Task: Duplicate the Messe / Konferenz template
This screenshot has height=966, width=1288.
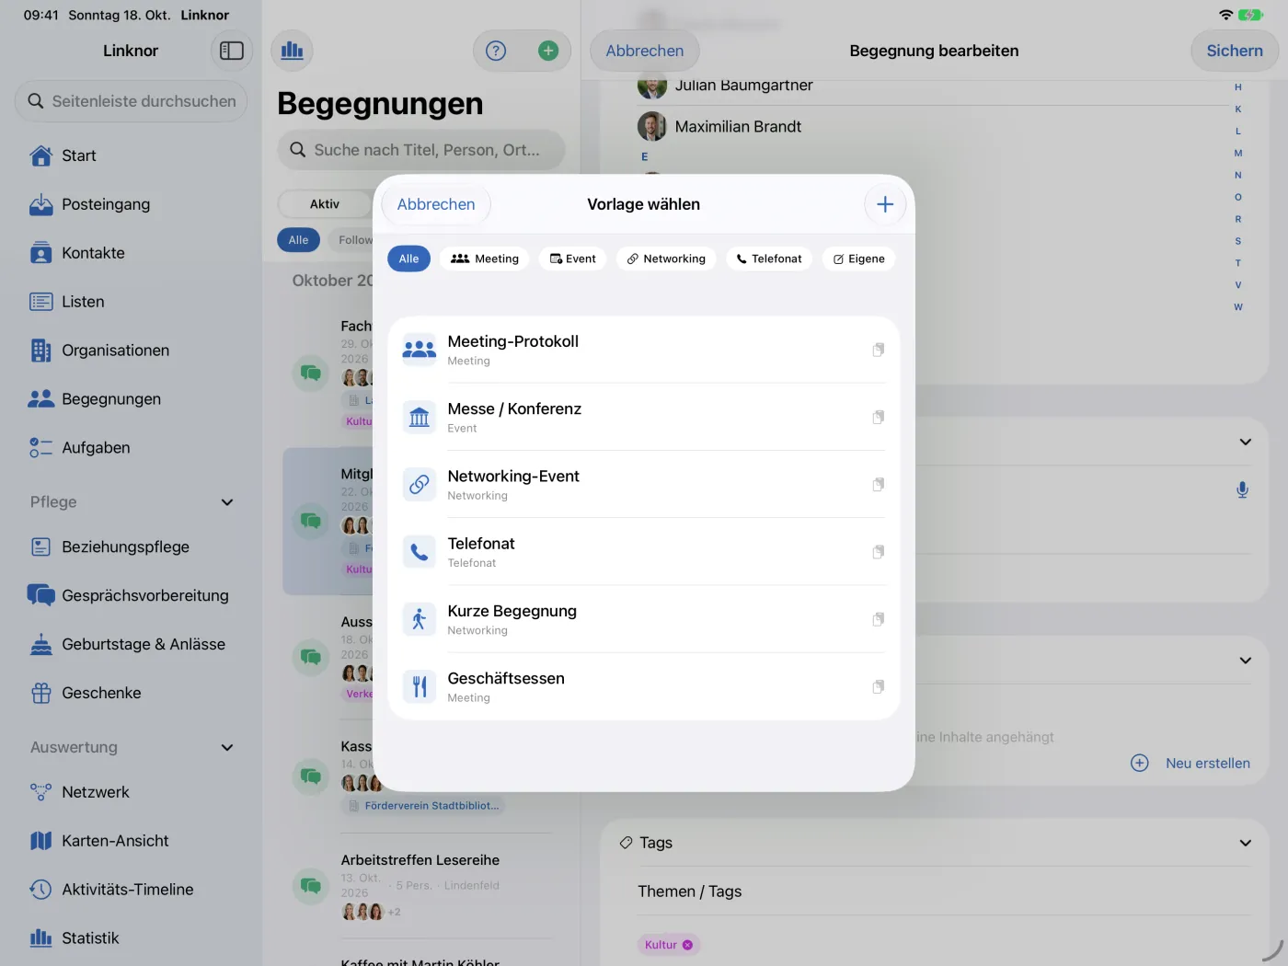Action: 879,417
